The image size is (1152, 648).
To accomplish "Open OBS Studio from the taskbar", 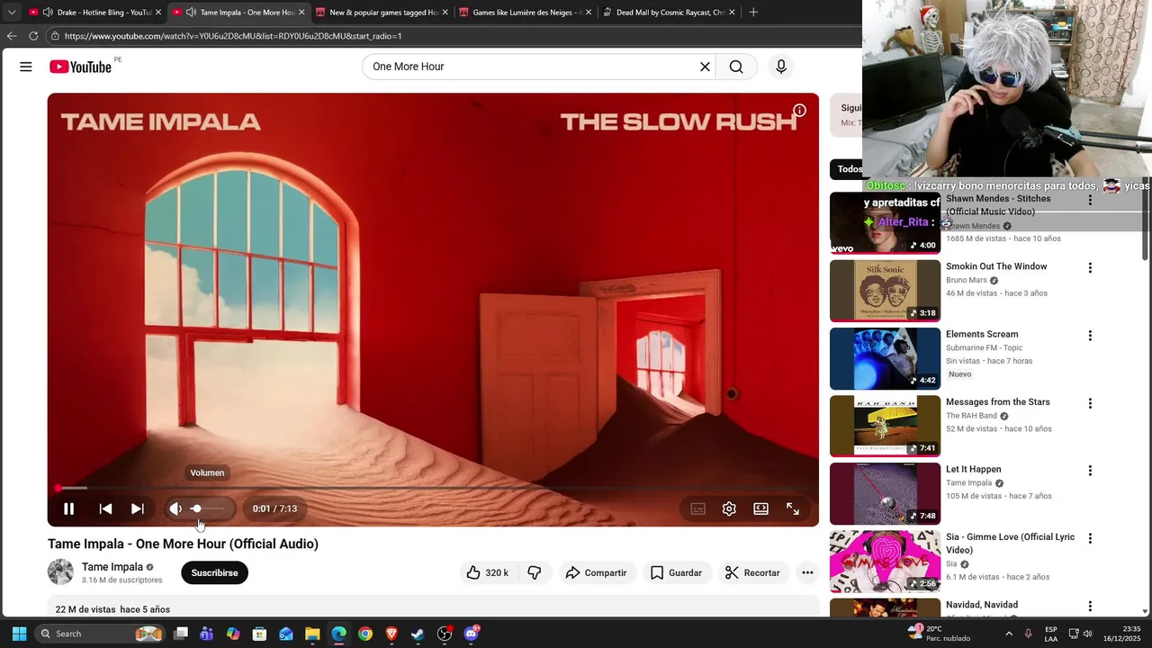I will coord(445,634).
